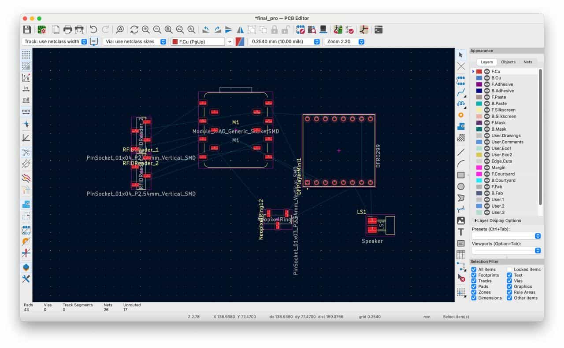Screen dimensions: 564x348
Task: Select the Draw line tool
Action: (x=461, y=152)
